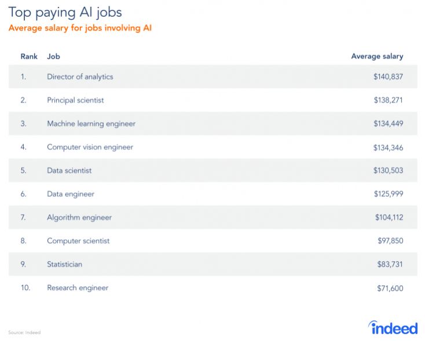The width and height of the screenshot is (425, 341).
Task: Click the orange average salary subtitle
Action: pyautogui.click(x=80, y=28)
